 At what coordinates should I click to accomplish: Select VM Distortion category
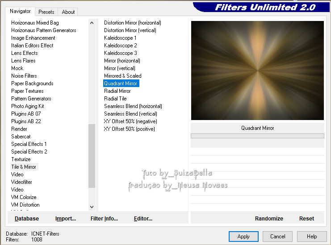click(x=25, y=205)
